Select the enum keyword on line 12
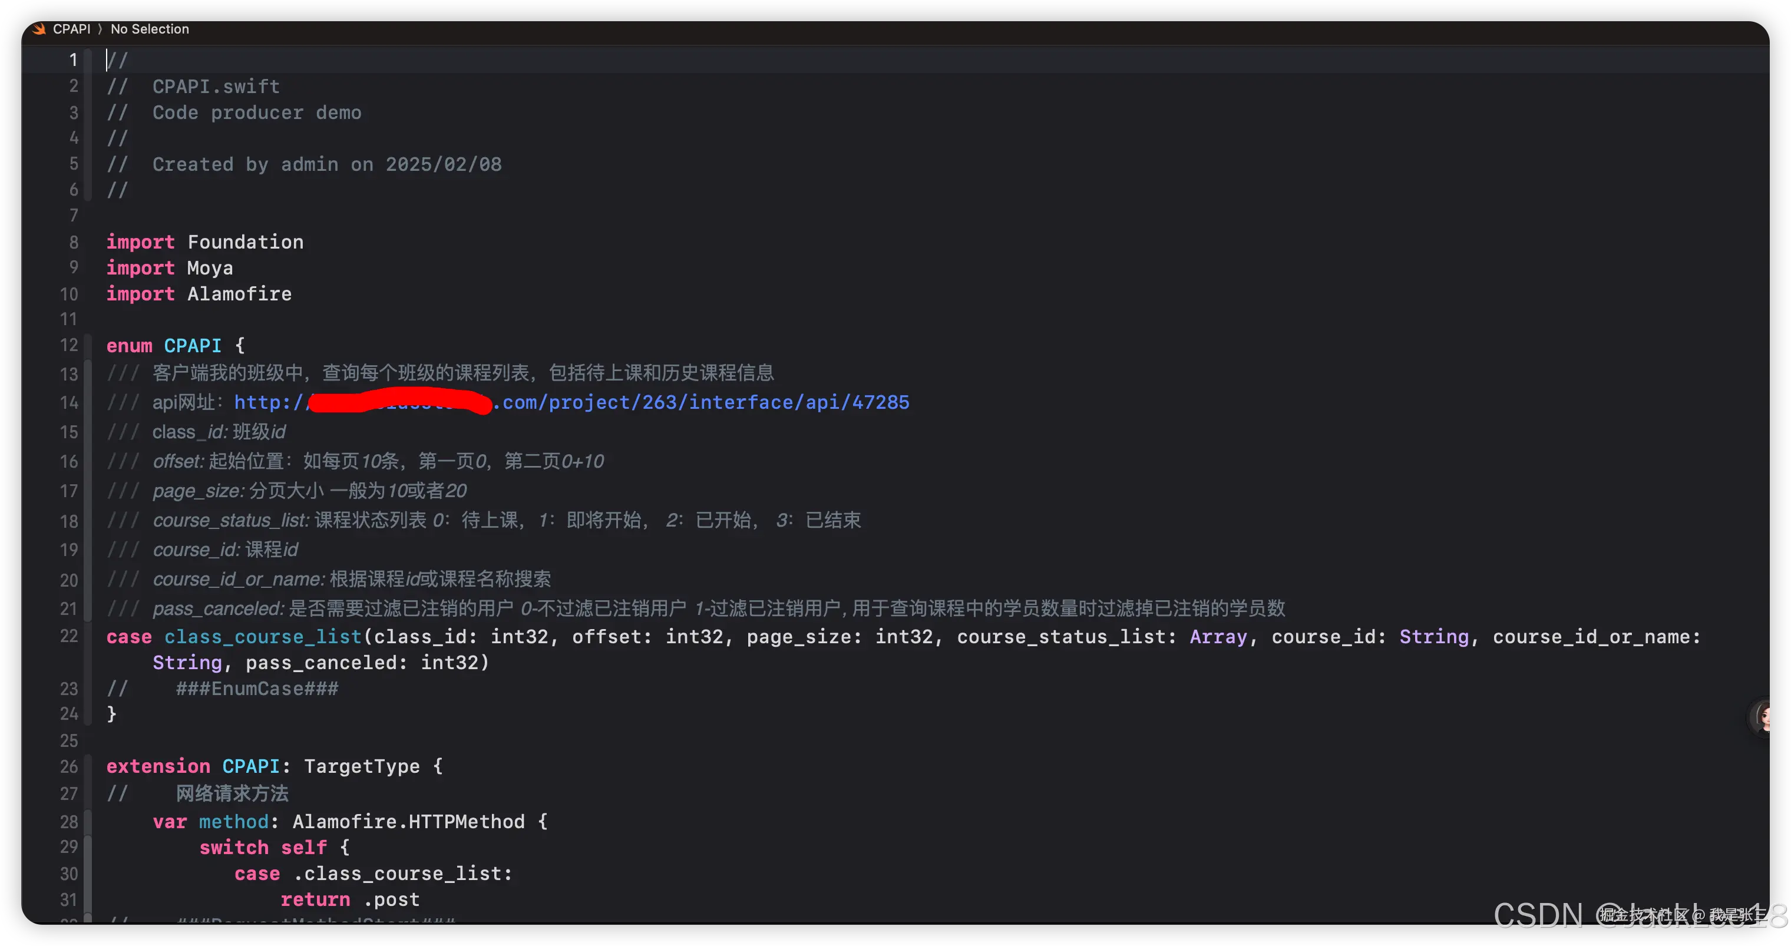Screen dimensions: 1791x946 130,345
